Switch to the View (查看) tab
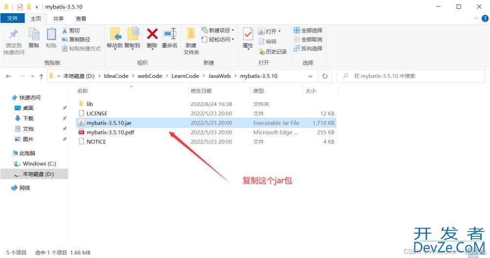This screenshot has height=258, width=490. pos(81,19)
